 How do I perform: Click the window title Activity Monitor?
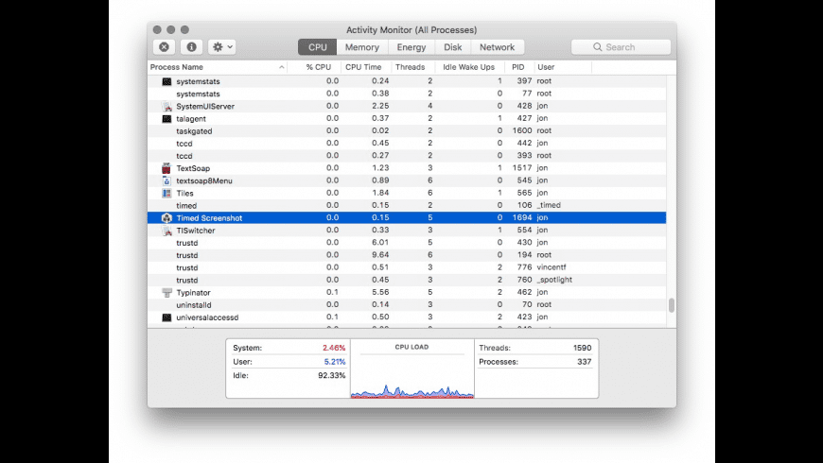(411, 30)
